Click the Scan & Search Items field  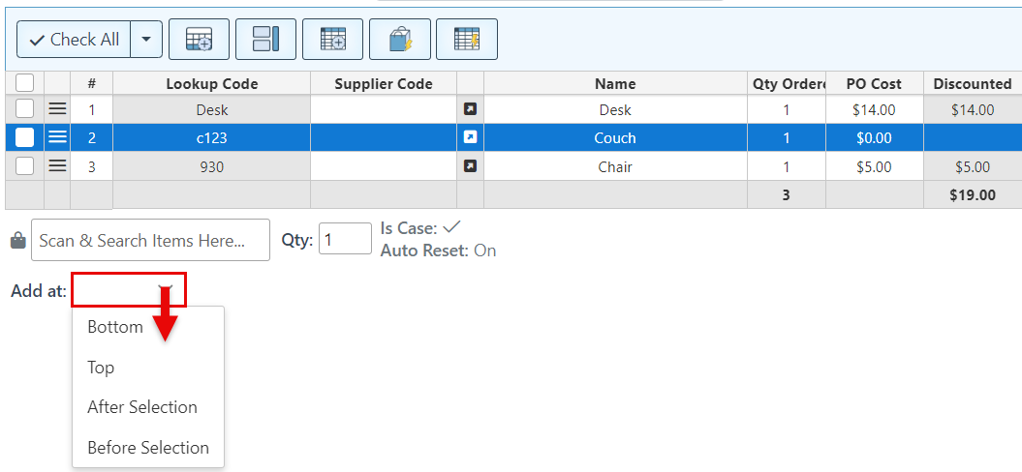150,241
